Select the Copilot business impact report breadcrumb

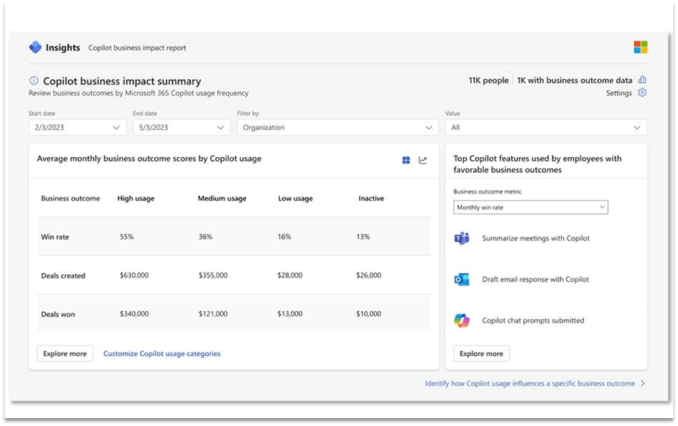(137, 48)
